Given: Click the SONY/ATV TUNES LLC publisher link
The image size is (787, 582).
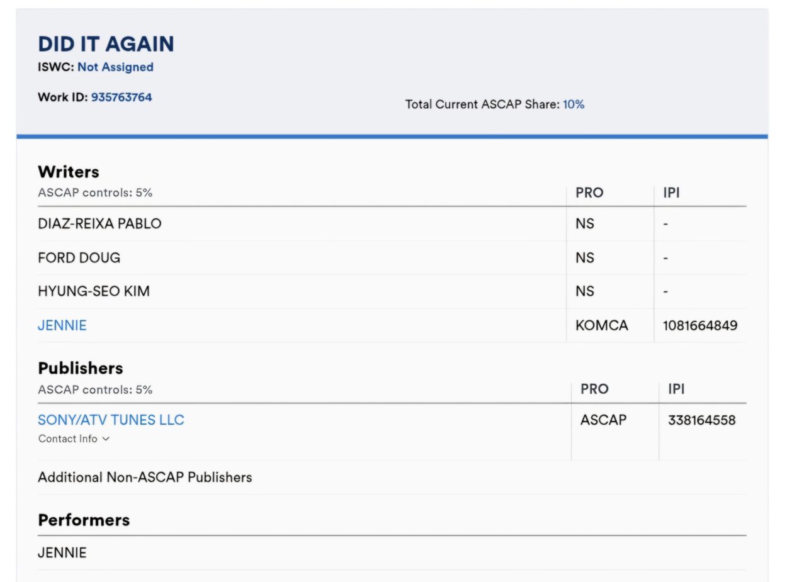Looking at the screenshot, I should (111, 420).
